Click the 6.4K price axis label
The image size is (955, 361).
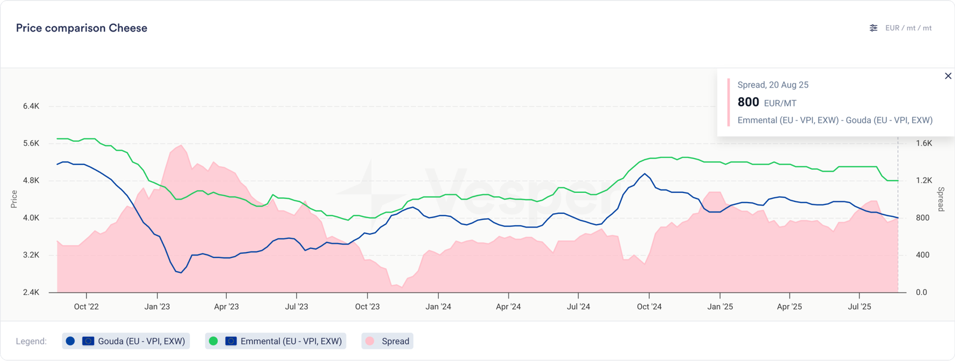(31, 106)
